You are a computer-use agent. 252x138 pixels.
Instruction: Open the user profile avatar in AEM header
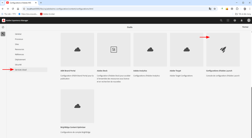click(249, 20)
